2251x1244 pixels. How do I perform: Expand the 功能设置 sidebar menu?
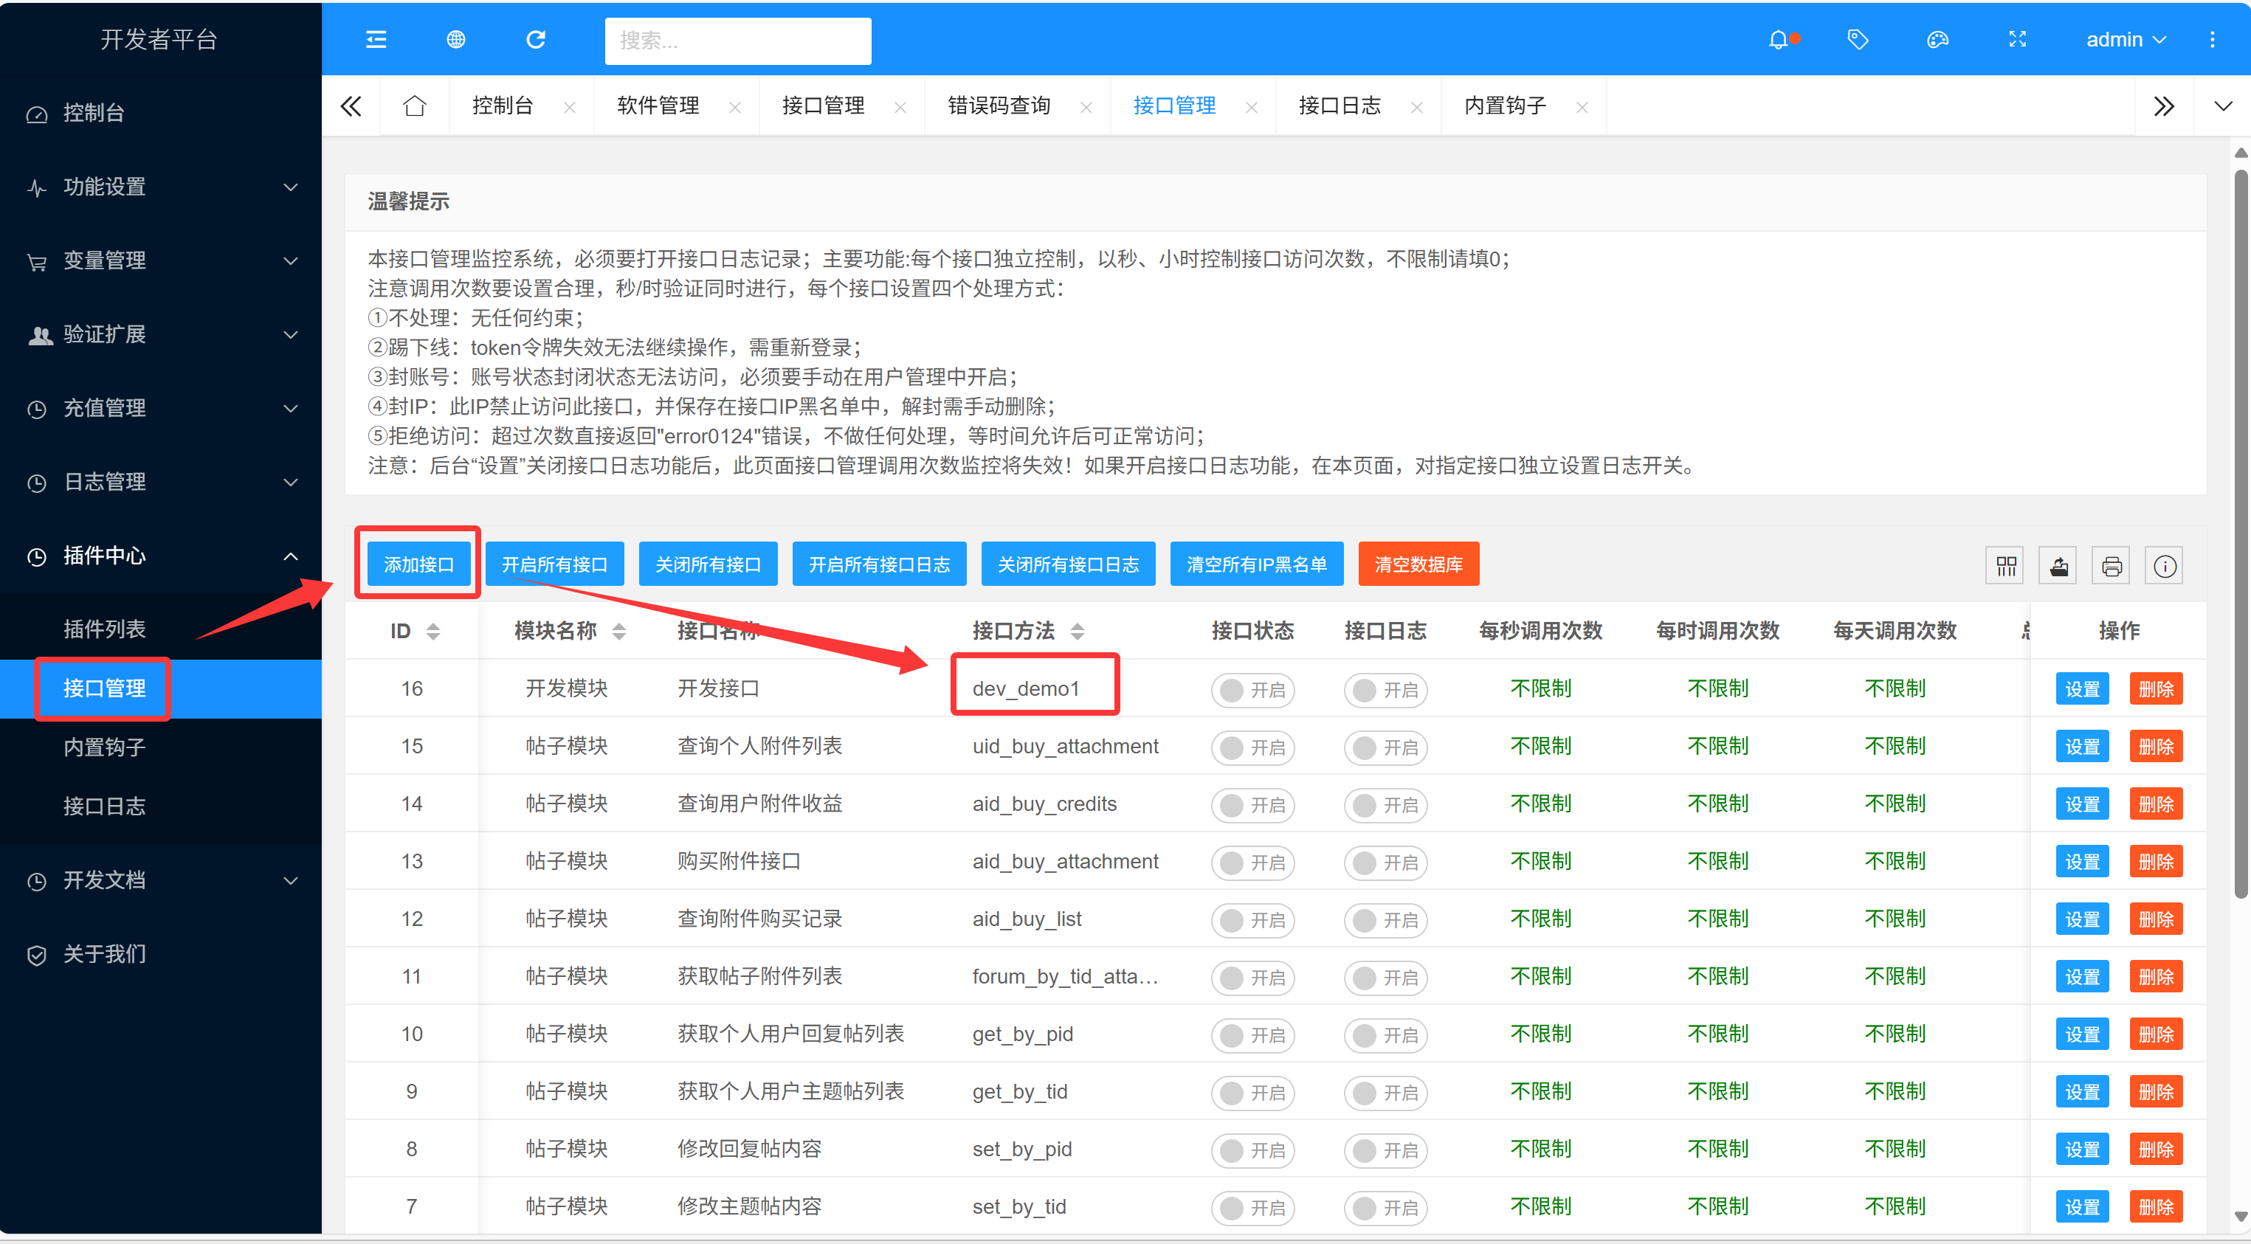[x=161, y=187]
